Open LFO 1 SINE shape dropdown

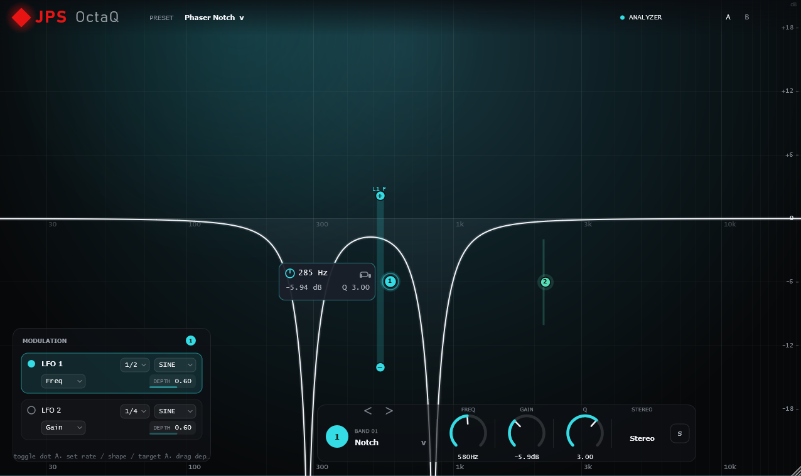click(x=175, y=365)
